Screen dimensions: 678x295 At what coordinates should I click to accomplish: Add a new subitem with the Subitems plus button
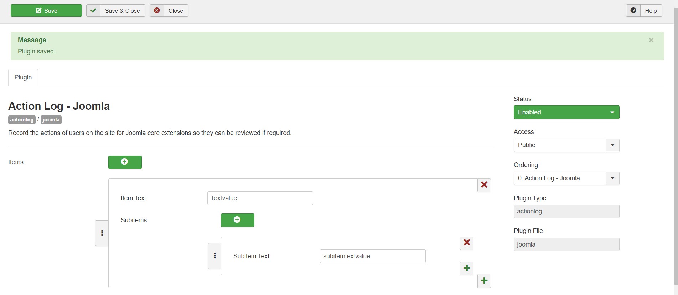[x=238, y=220]
